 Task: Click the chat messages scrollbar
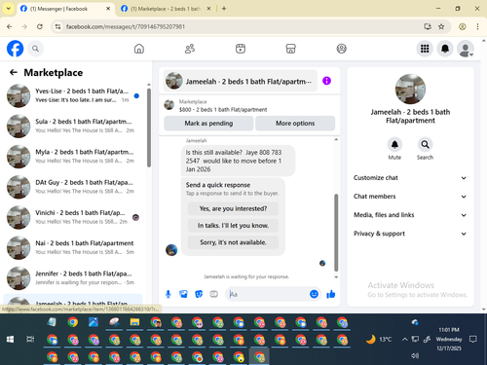[336, 233]
